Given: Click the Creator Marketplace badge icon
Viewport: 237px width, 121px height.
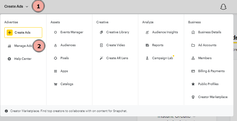Looking at the screenshot, I should (193, 97).
